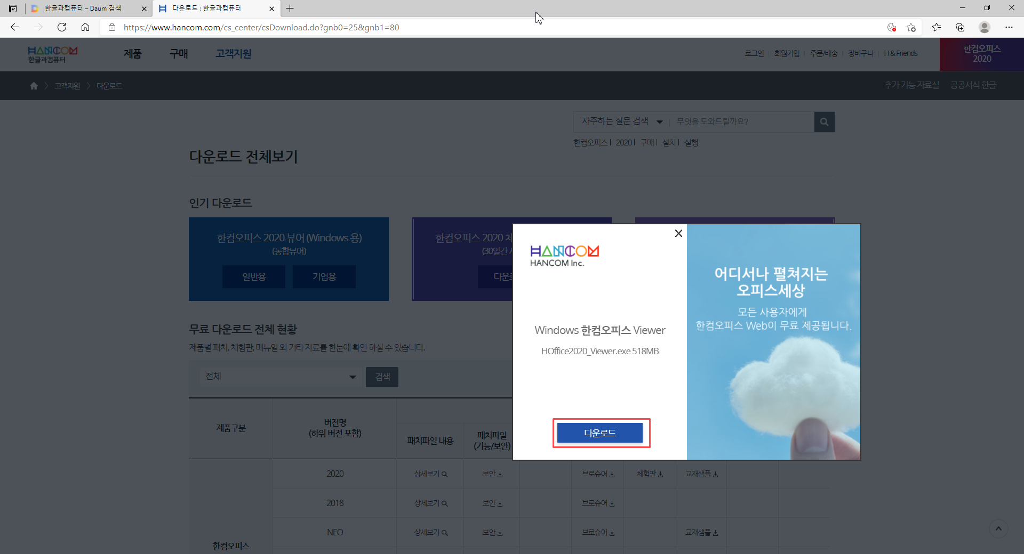
Task: Click the Hancom logo in header
Action: click(53, 54)
